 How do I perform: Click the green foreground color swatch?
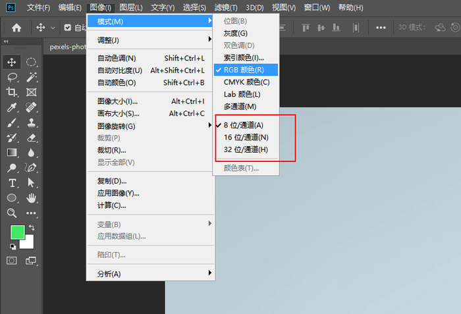coord(18,232)
